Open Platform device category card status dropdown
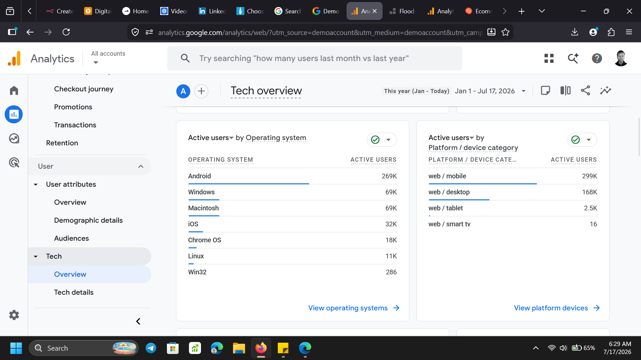The image size is (641, 360). [582, 140]
